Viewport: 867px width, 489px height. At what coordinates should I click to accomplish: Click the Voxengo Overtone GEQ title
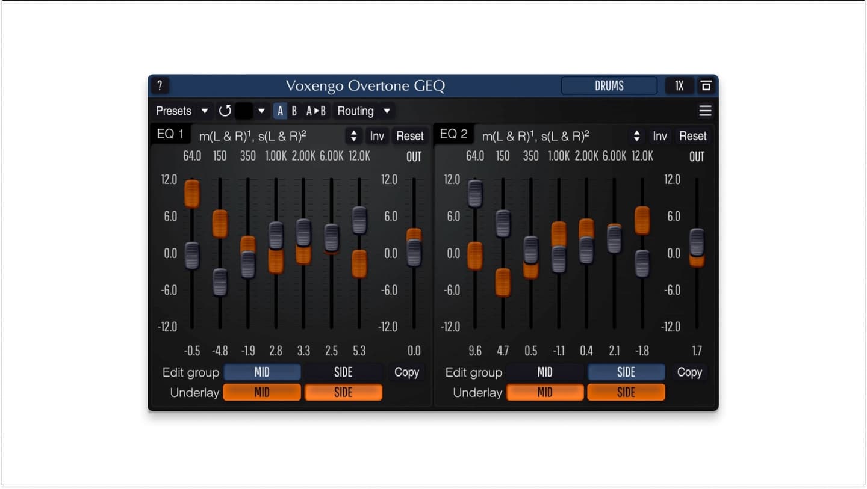[x=365, y=86]
